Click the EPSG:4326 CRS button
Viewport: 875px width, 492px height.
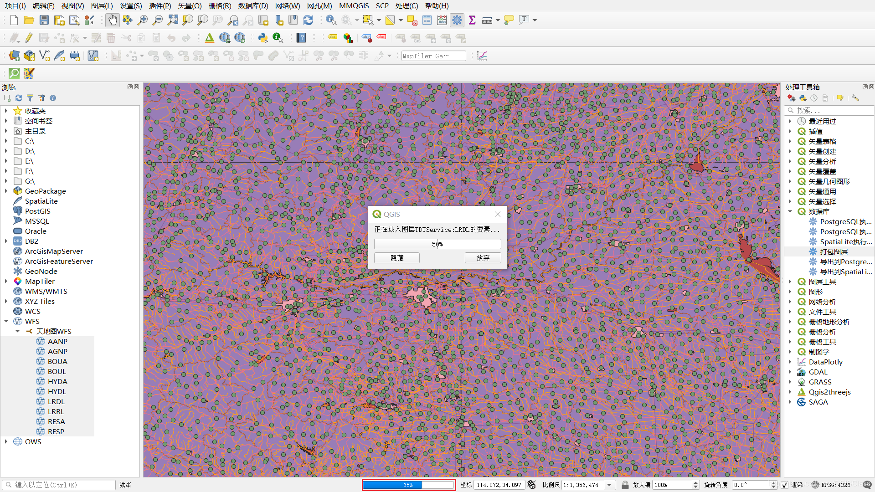[831, 485]
